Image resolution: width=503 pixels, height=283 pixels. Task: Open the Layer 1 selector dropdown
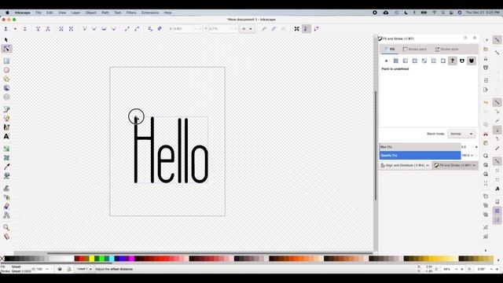pyautogui.click(x=85, y=269)
